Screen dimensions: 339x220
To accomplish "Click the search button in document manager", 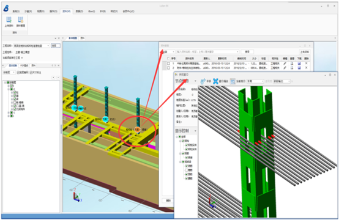I will click(x=247, y=52).
